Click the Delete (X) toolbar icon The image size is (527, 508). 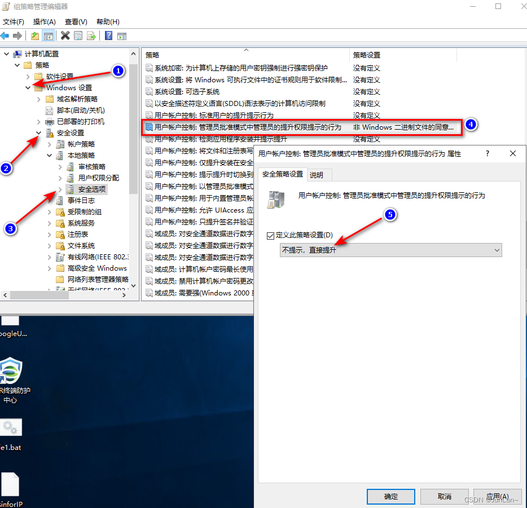click(65, 36)
